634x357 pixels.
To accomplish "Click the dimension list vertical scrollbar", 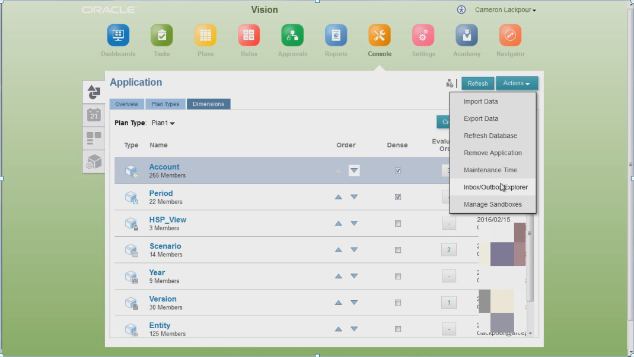I will (x=530, y=259).
